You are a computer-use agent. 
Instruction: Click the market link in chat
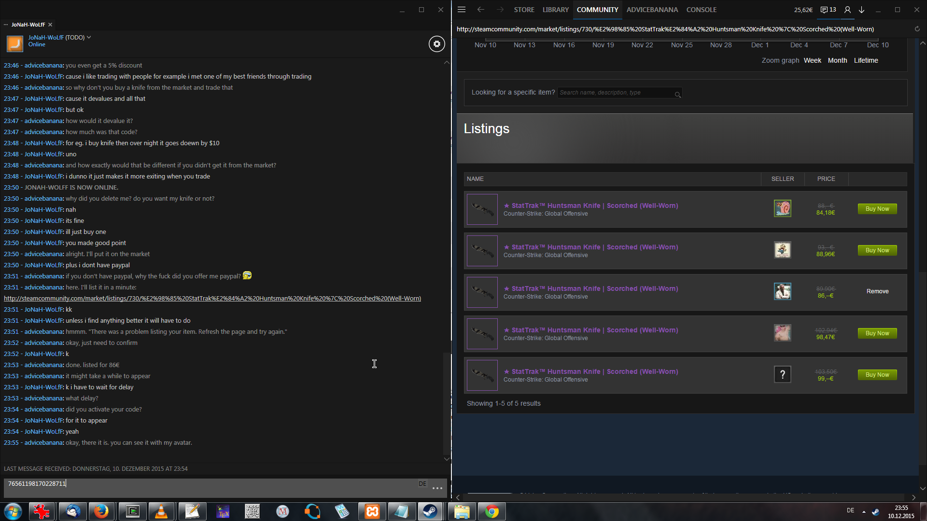[212, 299]
